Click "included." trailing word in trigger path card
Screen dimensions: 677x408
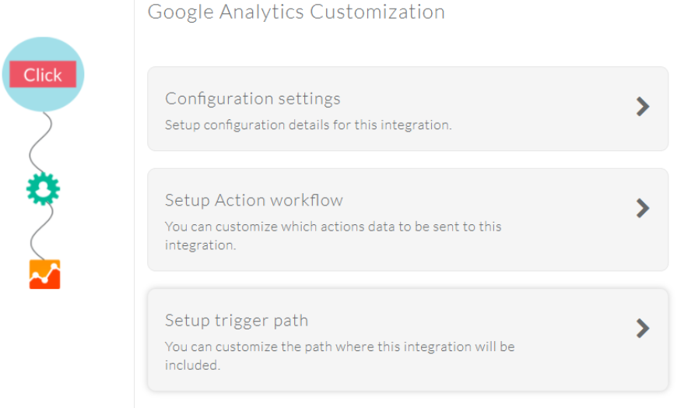(192, 365)
